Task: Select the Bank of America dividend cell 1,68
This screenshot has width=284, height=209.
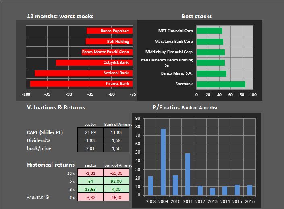Action: pos(116,140)
